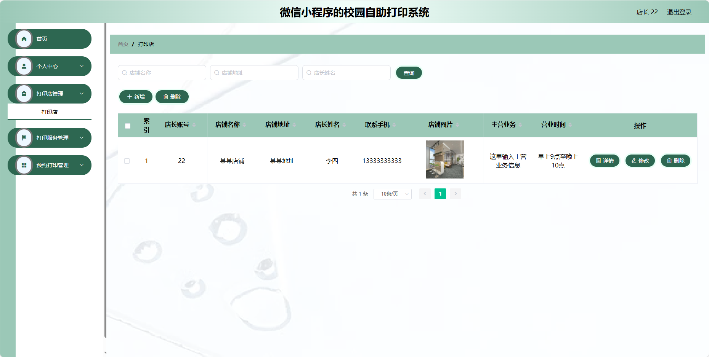Focus the 店长姓名 search field
This screenshot has height=357, width=709.
tap(346, 73)
